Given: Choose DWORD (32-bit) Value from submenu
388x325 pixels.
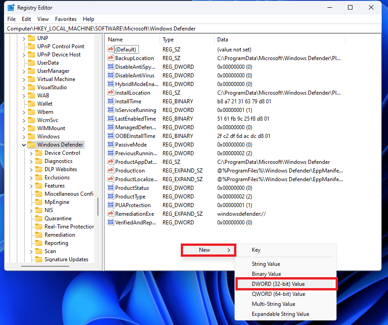Looking at the screenshot, I should coord(286,284).
